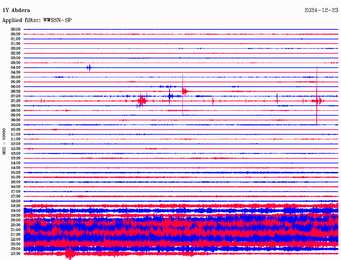Screen dimensions: 341x260
Task: Select the 02:30 time label
Action: coord(16,53)
